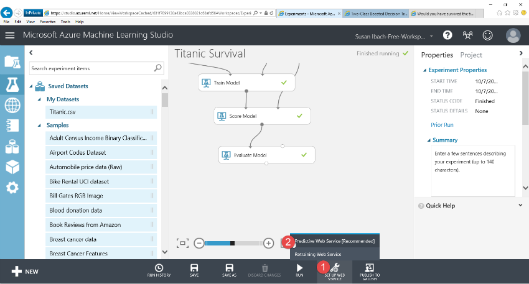Select Airport Codes Dataset
The width and height of the screenshot is (529, 284).
coord(101,152)
